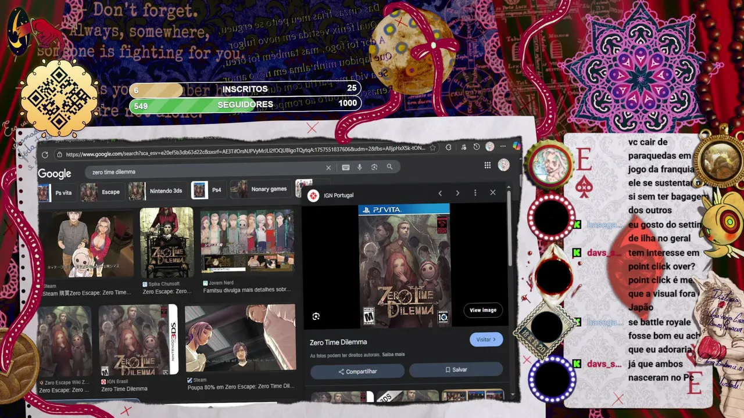Open the Copilot sidebar icon
The height and width of the screenshot is (418, 744).
coord(516,146)
